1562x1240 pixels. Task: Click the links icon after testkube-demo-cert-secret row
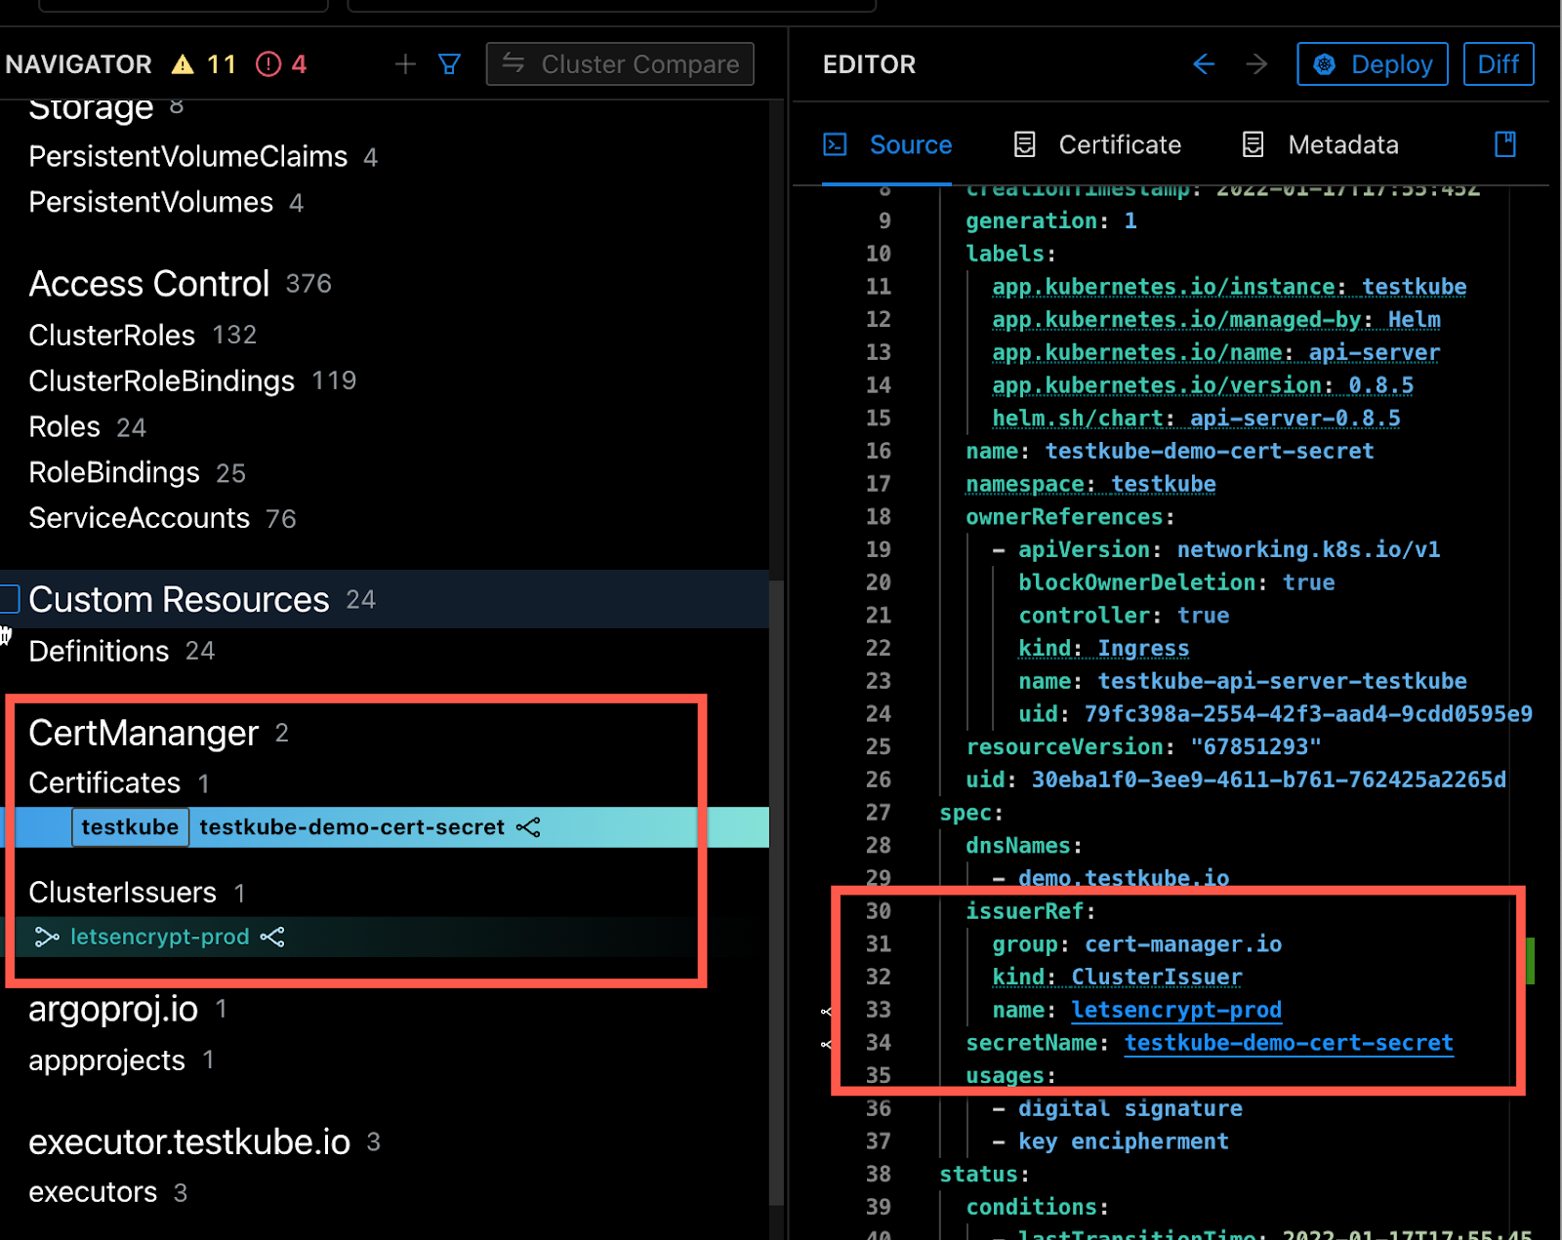pos(528,827)
